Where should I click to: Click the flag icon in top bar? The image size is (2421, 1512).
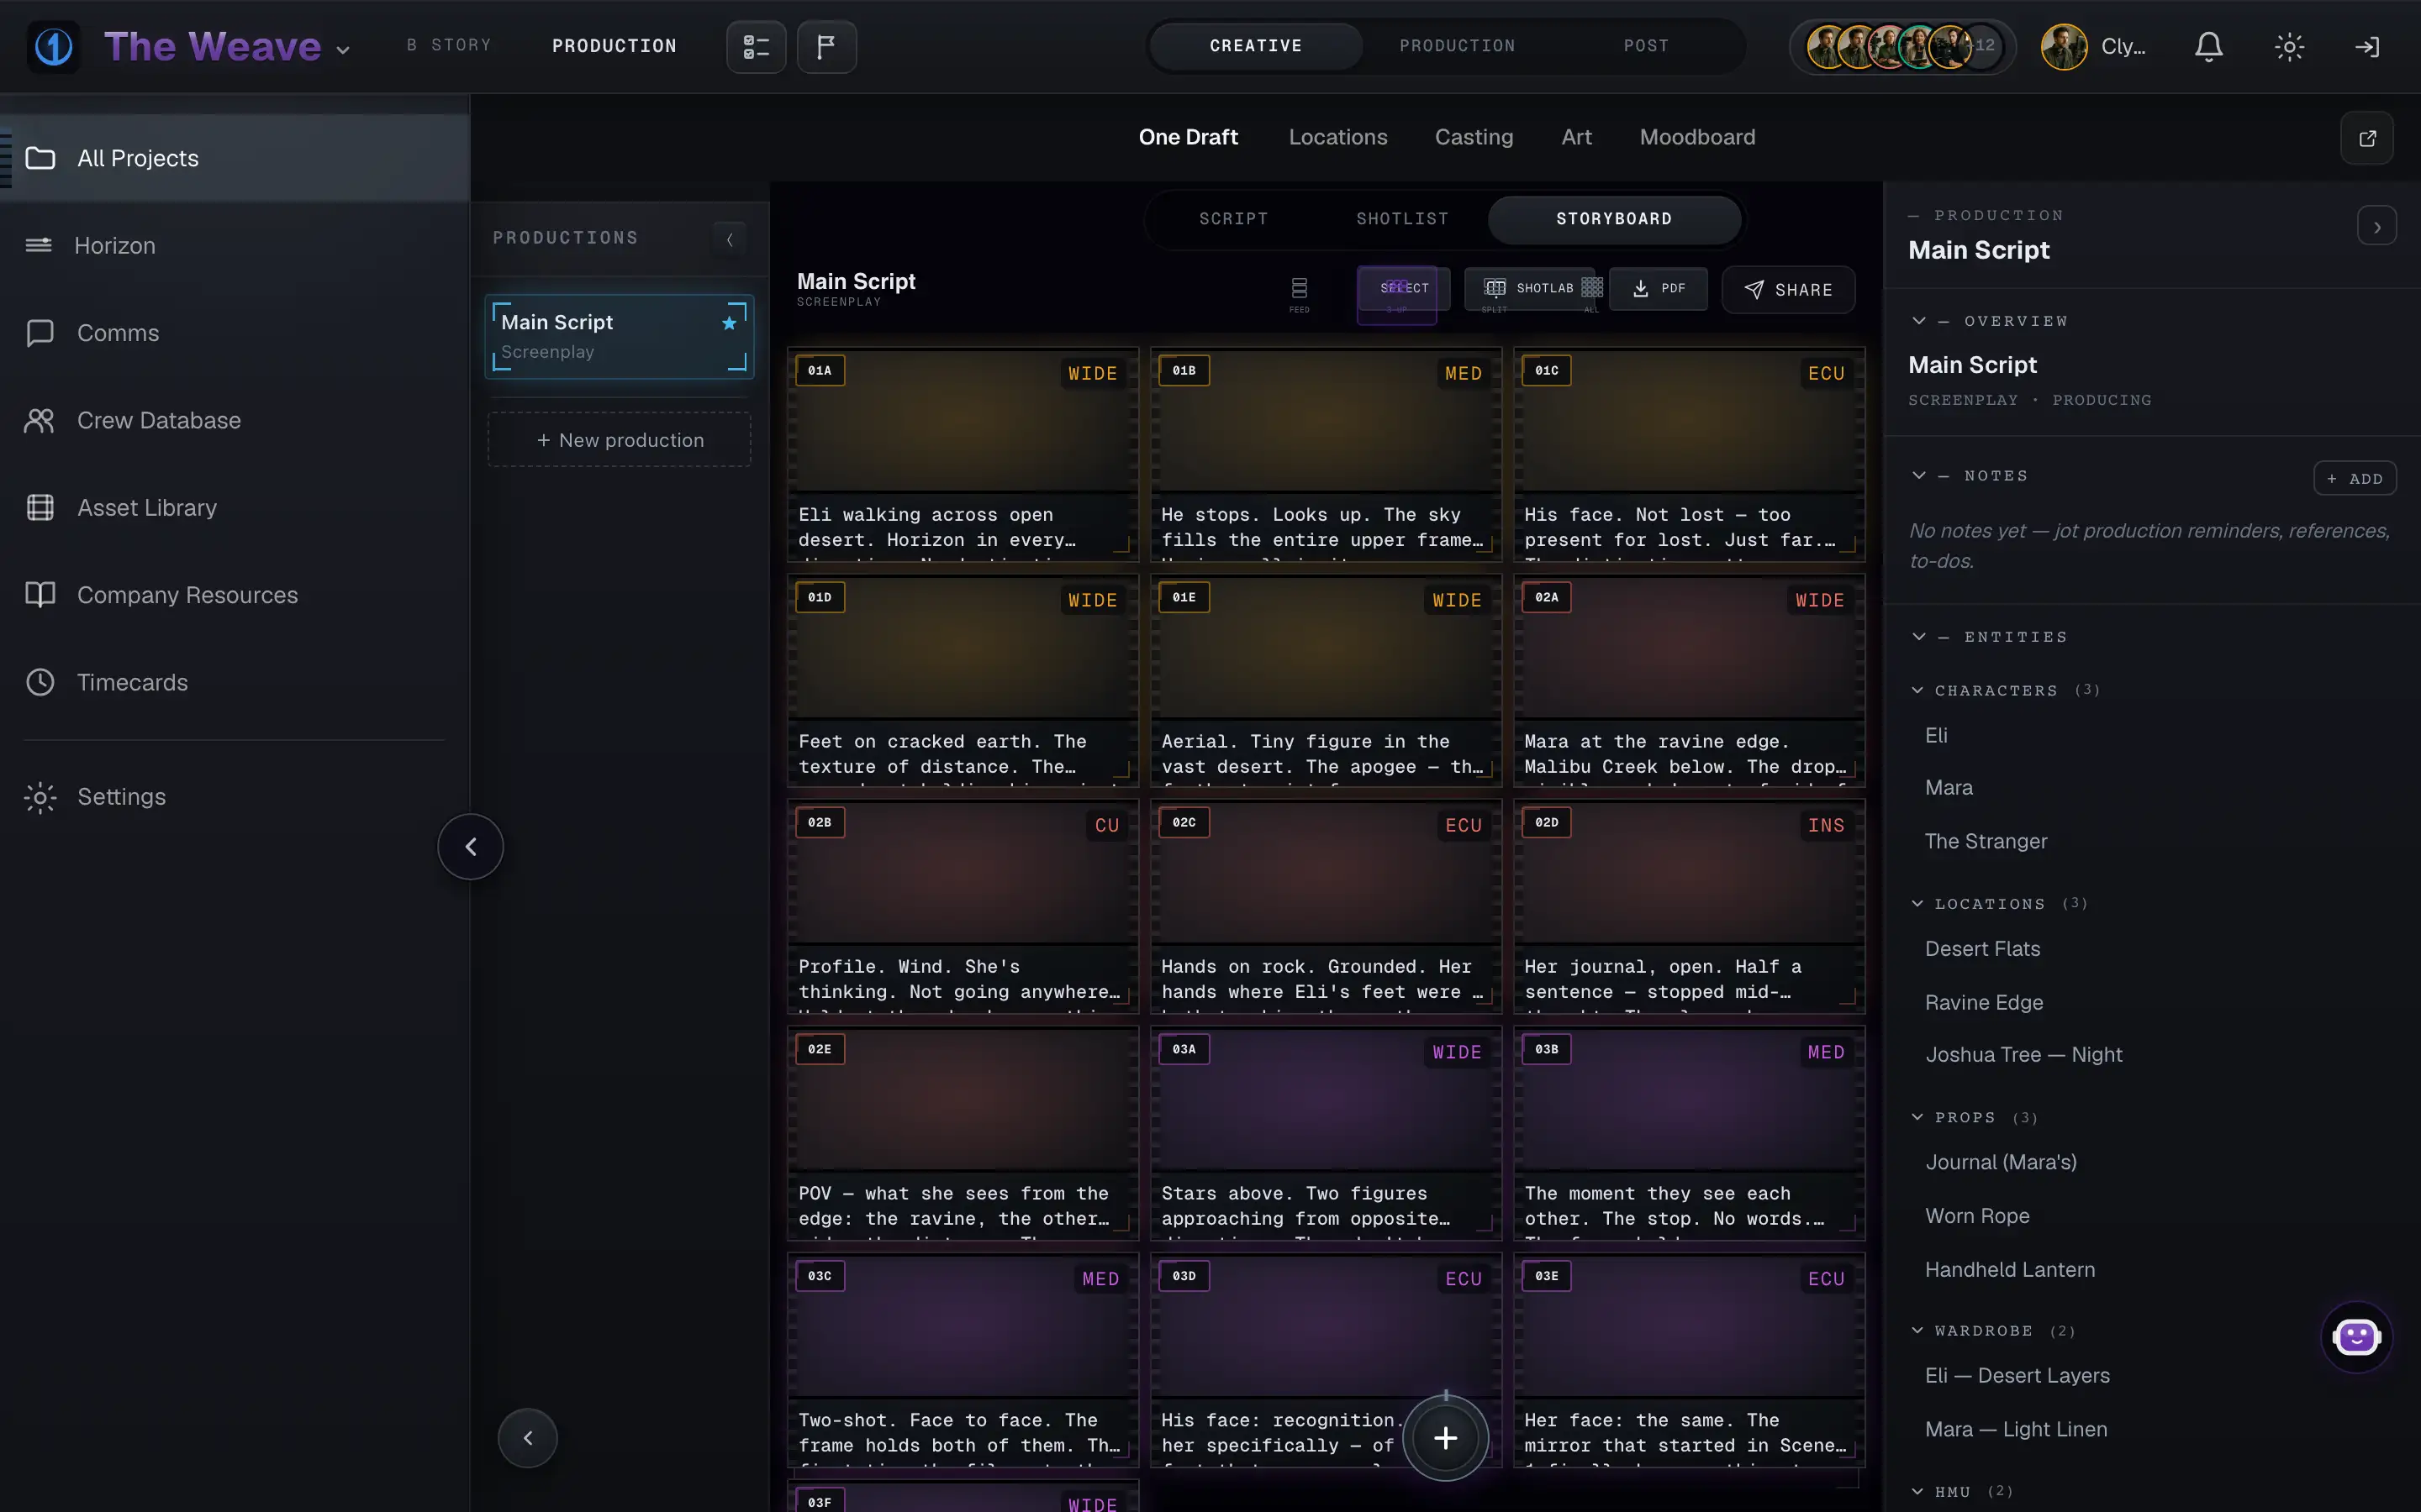tap(826, 46)
